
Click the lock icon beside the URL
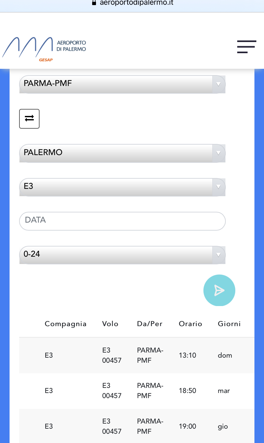click(94, 3)
